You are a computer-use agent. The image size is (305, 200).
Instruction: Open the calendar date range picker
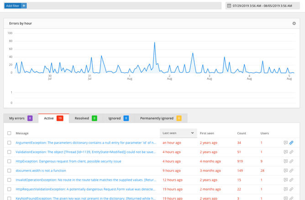point(229,6)
